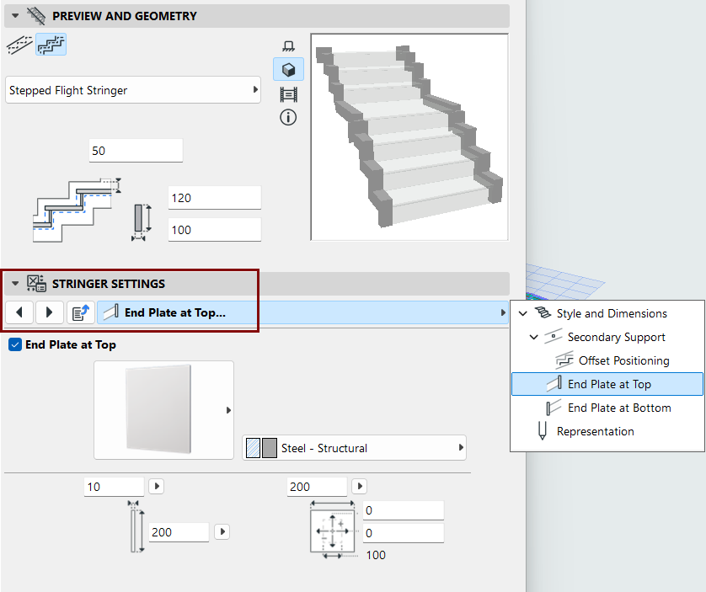Collapse the Stringer Settings panel
Screen dimensions: 706x592
coord(15,284)
